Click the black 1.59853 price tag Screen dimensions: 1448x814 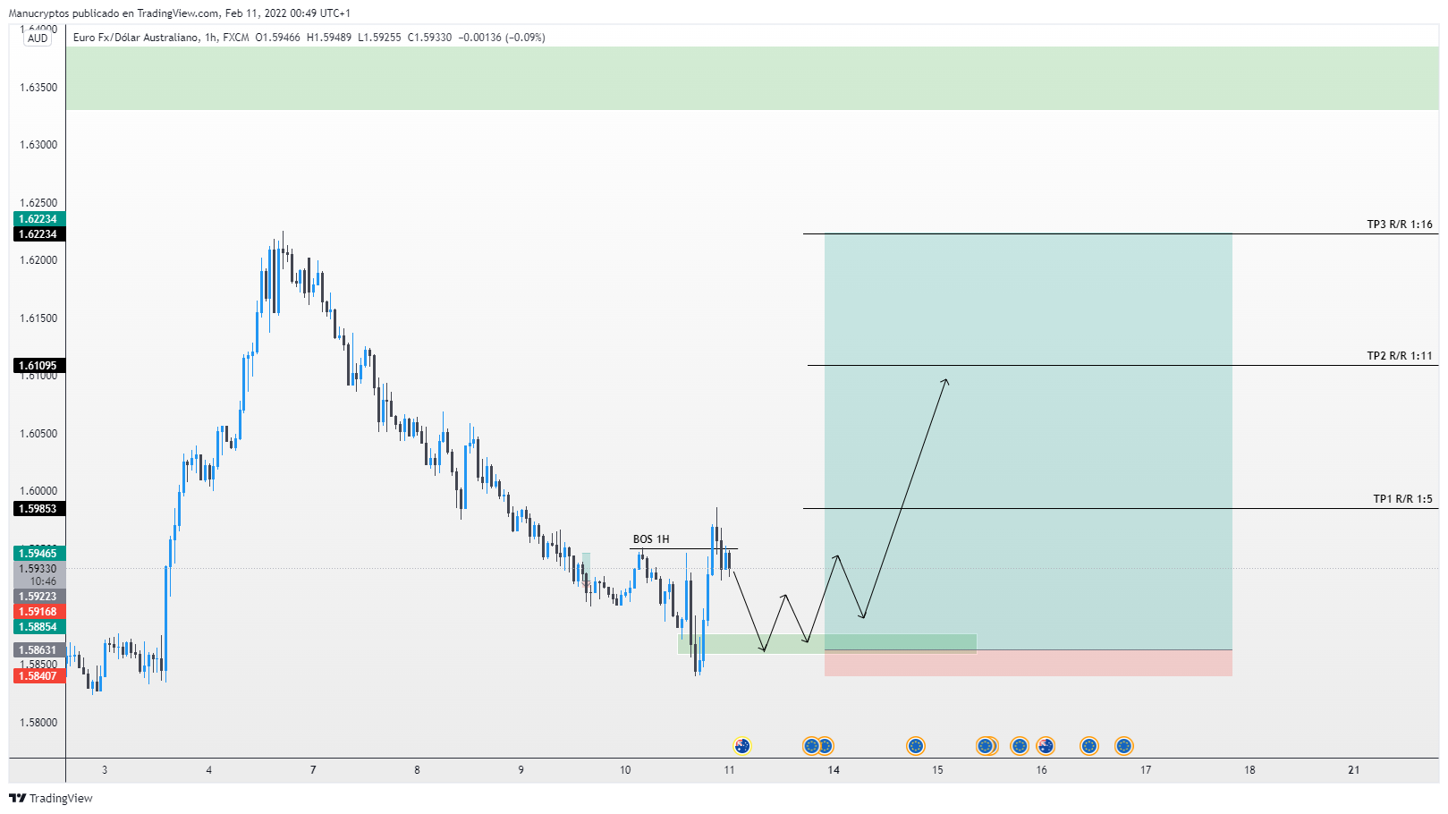(x=38, y=509)
